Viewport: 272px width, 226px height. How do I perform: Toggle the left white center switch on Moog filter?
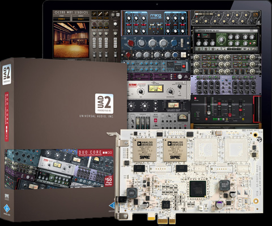click(x=152, y=25)
